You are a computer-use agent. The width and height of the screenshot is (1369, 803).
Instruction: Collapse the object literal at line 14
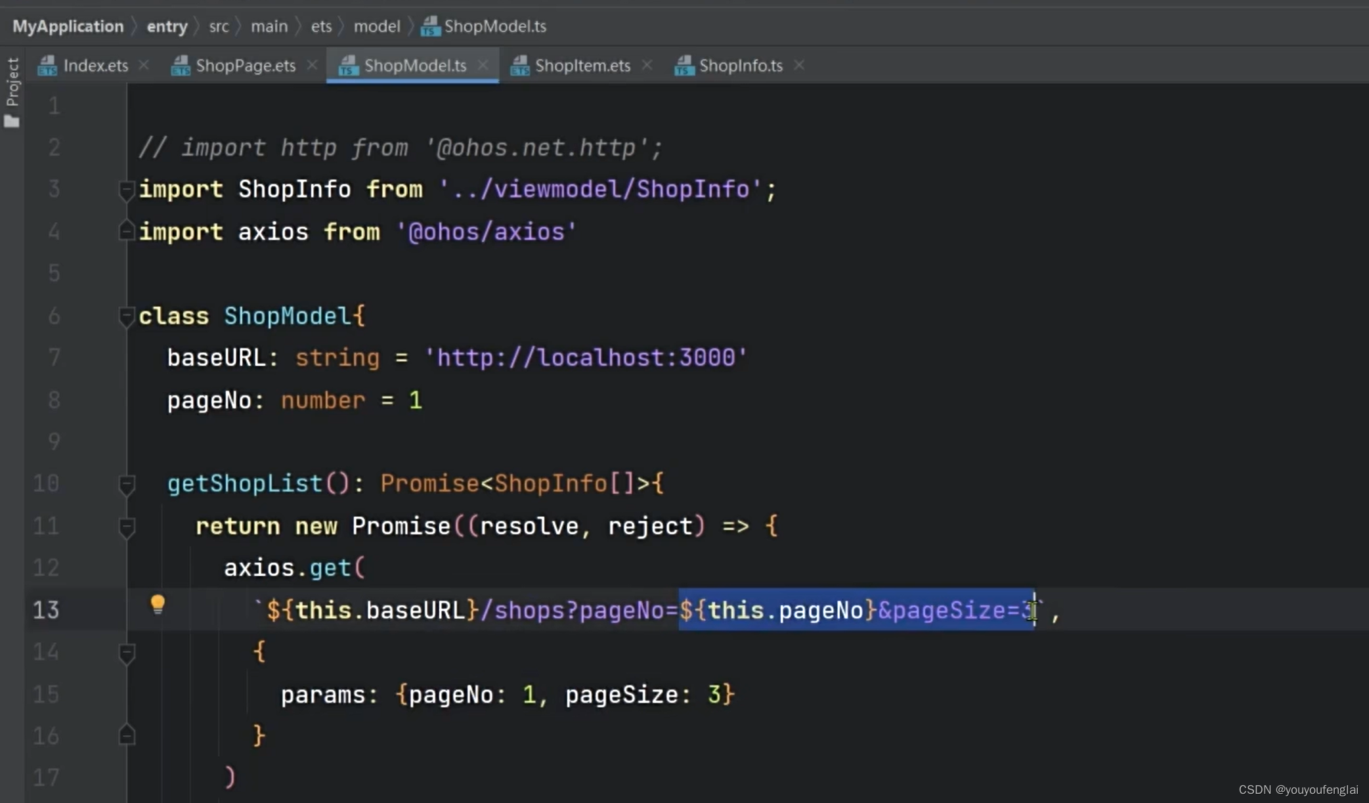click(127, 653)
